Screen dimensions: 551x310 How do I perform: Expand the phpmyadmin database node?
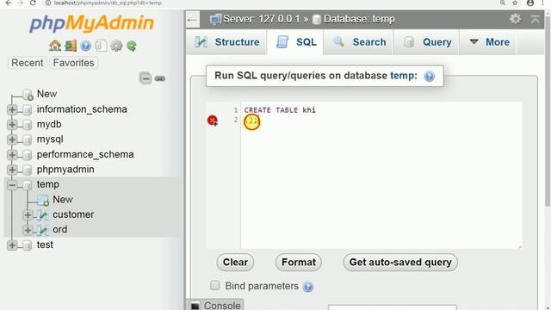pyautogui.click(x=12, y=170)
